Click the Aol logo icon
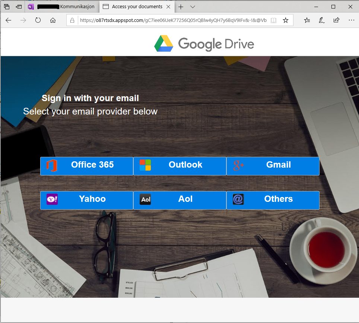 coord(145,199)
